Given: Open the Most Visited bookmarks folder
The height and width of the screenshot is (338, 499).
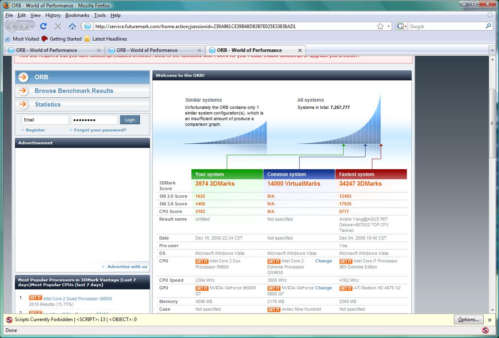Looking at the screenshot, I should click(22, 39).
